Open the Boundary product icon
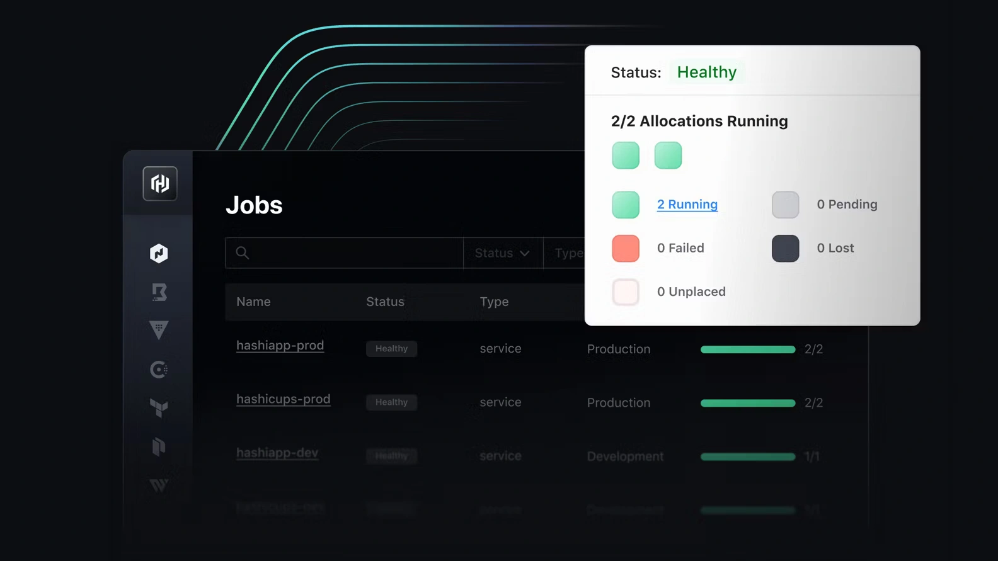 click(x=159, y=292)
